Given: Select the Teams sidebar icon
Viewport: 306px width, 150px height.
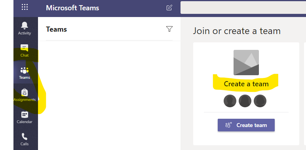Looking at the screenshot, I should 25,73.
